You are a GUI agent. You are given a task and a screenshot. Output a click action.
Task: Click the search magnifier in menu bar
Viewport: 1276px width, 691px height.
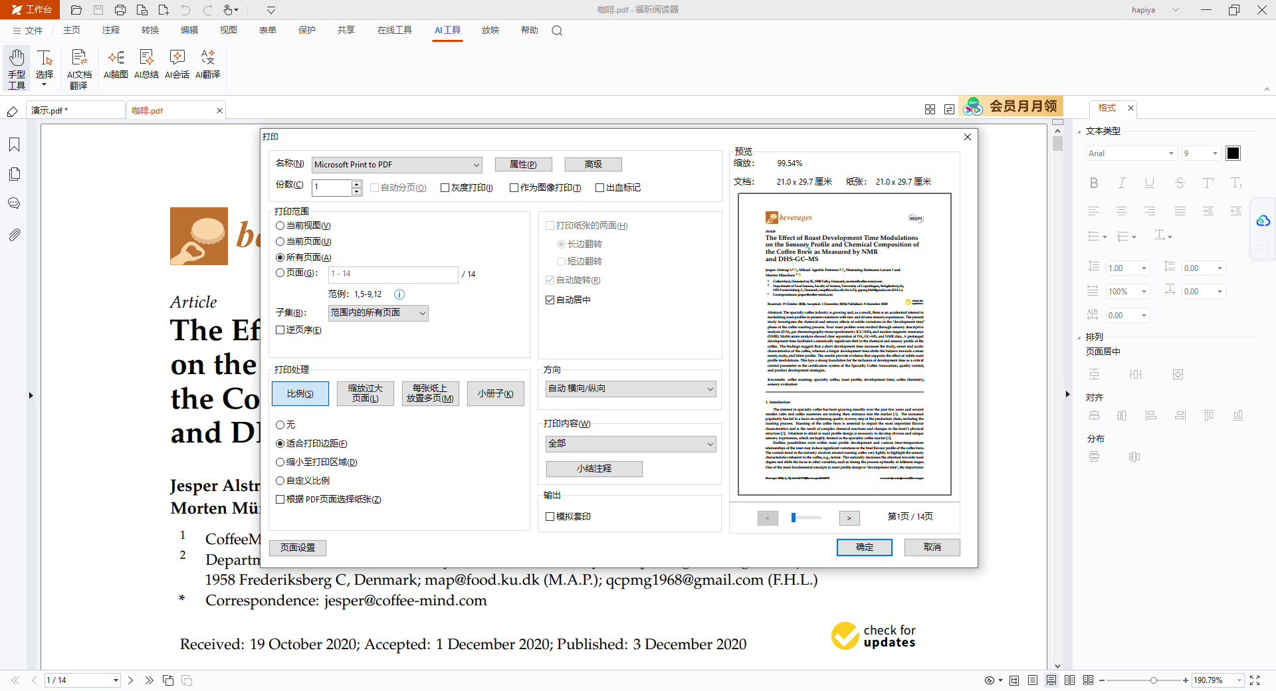coord(557,31)
